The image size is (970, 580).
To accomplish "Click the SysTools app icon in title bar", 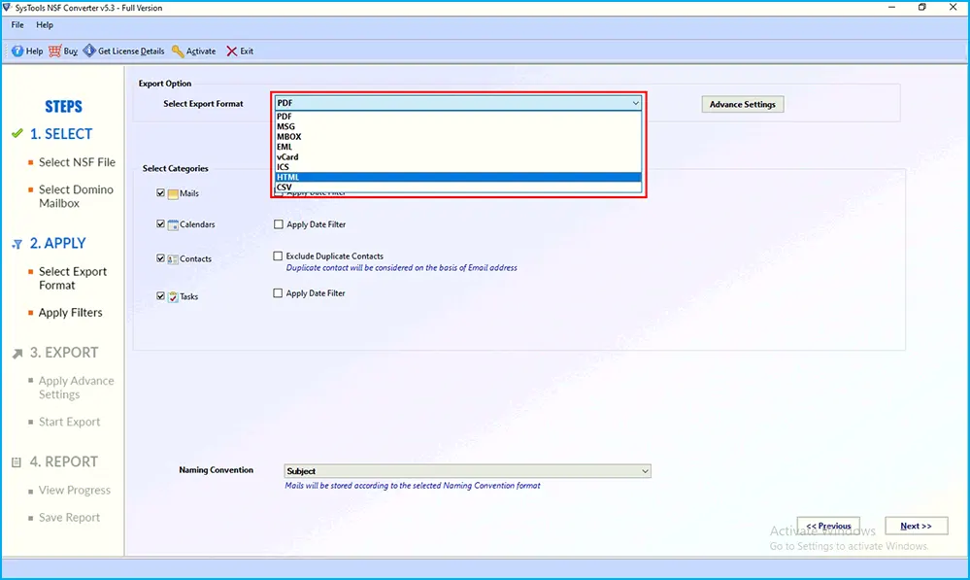I will (7, 8).
